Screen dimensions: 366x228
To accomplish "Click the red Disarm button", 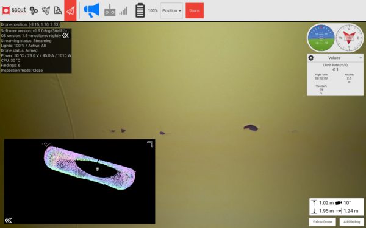I will click(x=195, y=10).
